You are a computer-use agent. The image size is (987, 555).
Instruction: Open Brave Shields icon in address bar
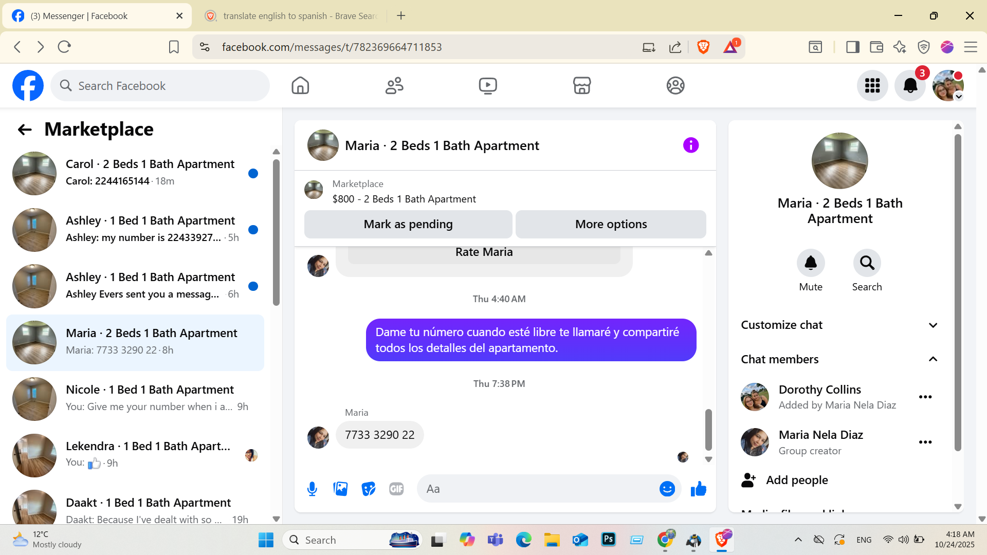[703, 47]
